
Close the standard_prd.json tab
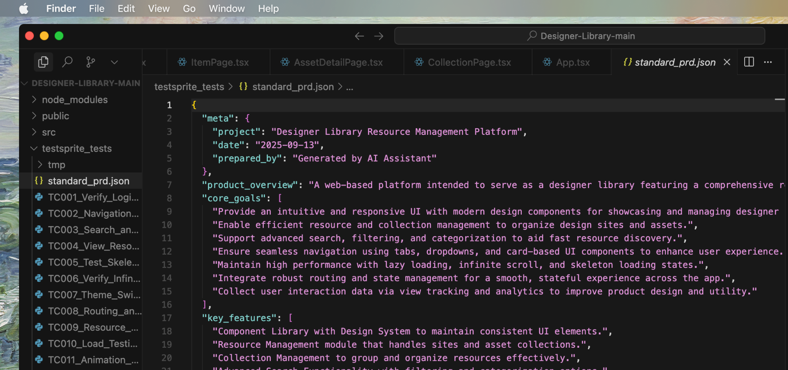[727, 62]
